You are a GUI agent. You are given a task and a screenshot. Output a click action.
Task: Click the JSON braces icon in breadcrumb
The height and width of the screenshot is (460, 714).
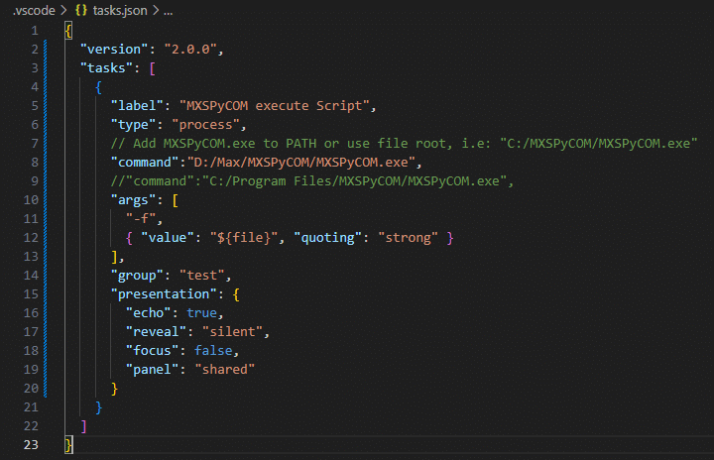tap(81, 11)
